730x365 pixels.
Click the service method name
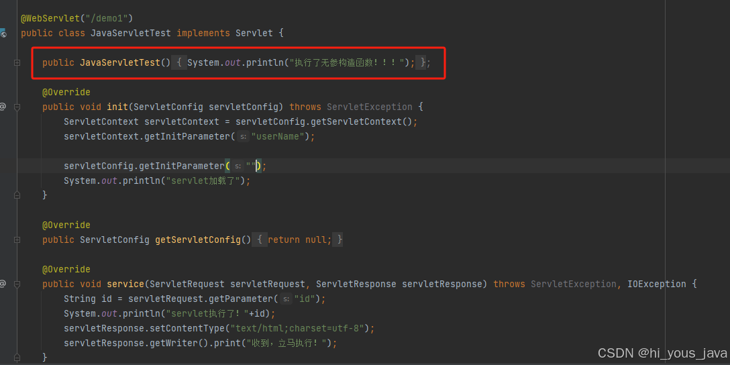(x=125, y=284)
